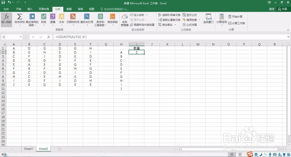Open Math & Trig (数学和三角函数) functions
The width and height of the screenshot is (291, 157).
(x=100, y=20)
